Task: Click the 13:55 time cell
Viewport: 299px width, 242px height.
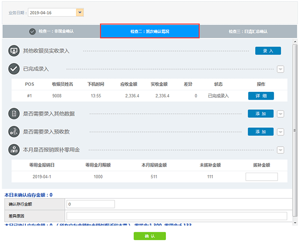Action: (x=96, y=96)
